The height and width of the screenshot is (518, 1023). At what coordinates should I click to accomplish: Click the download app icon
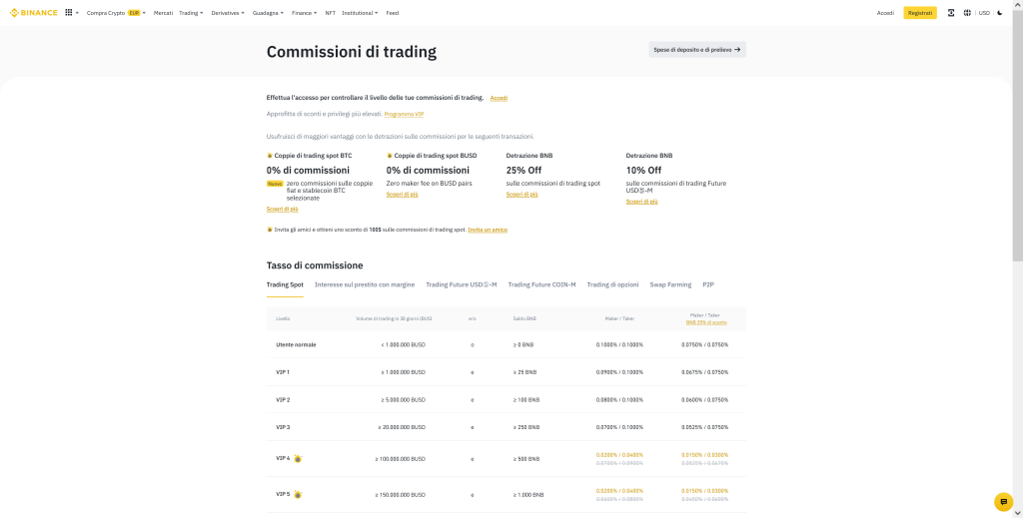(951, 13)
